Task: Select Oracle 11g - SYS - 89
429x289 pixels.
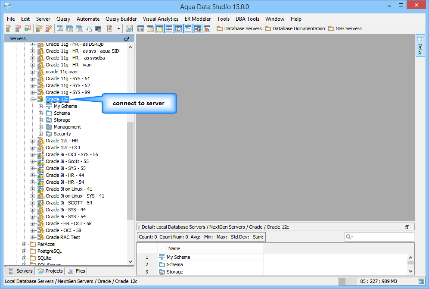Action: pos(68,92)
